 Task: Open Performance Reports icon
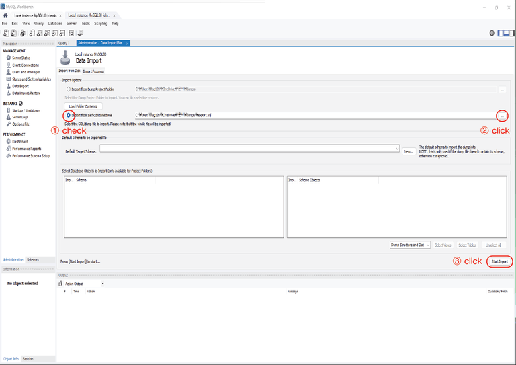pyautogui.click(x=9, y=149)
